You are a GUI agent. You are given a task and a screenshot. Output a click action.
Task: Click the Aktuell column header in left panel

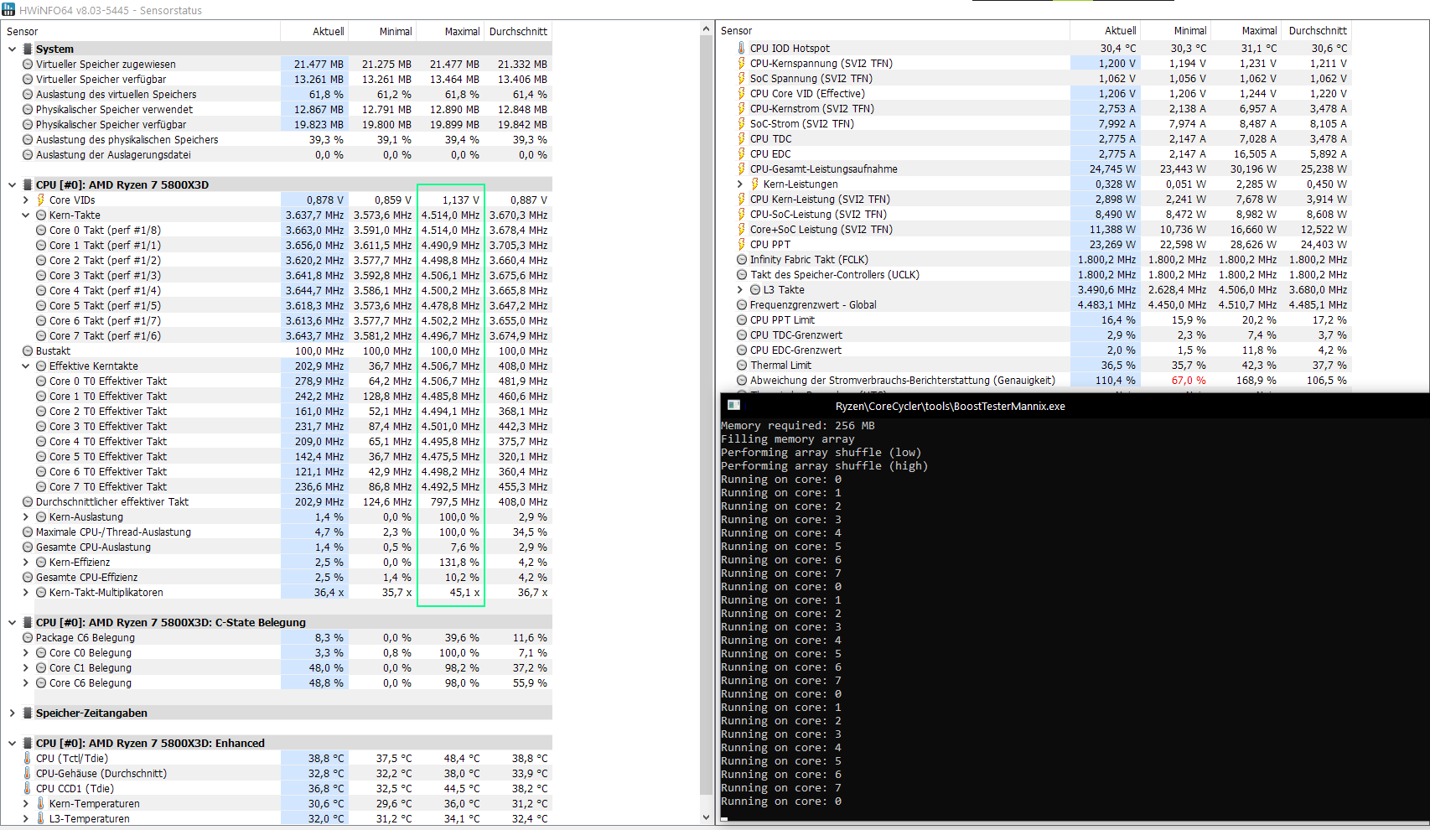[x=314, y=31]
